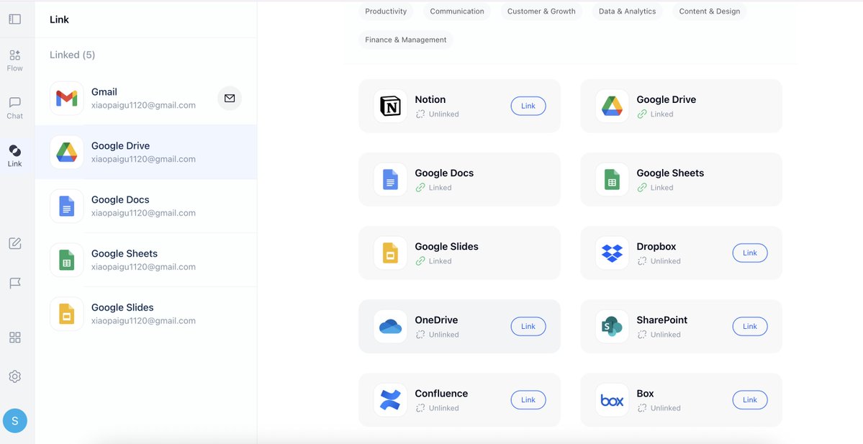Click Unlinked status under Box card
The image size is (863, 444).
click(659, 408)
